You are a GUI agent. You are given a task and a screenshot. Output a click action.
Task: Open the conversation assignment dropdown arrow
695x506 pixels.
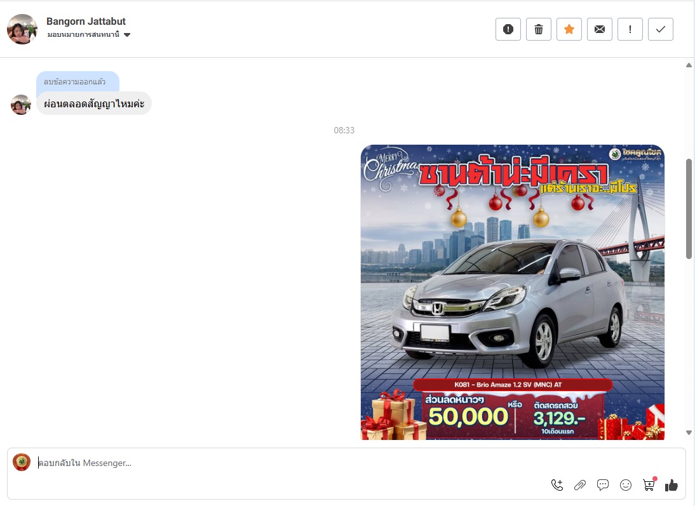[x=127, y=35]
